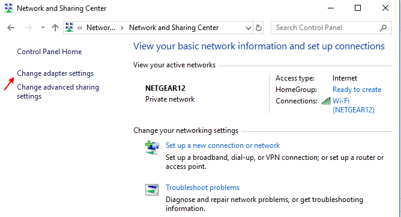Screen dimensions: 401x217
Task: Open Control Panel Home
Action: pyautogui.click(x=49, y=52)
